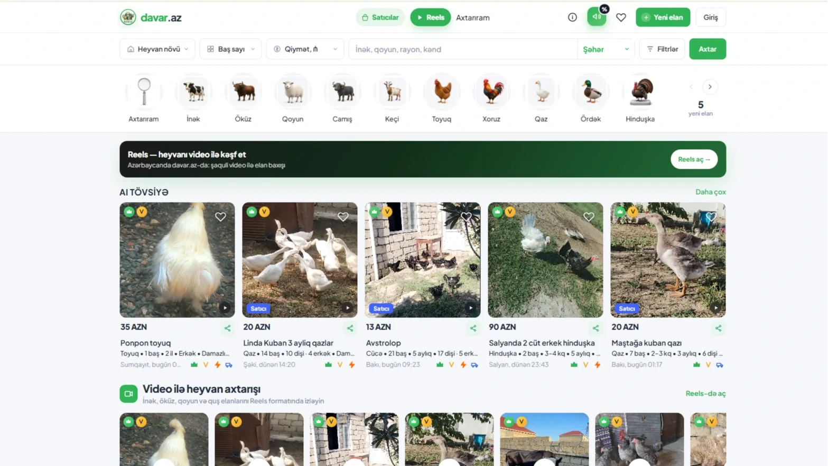
Task: Open the Şəhər city dropdown
Action: point(606,49)
